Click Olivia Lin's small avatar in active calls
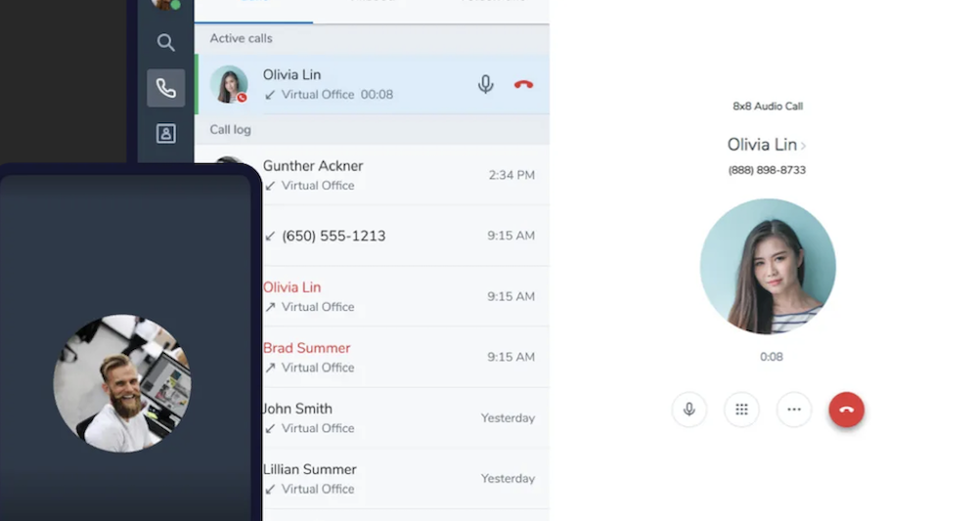Viewport: 978px width, 521px height. [229, 84]
